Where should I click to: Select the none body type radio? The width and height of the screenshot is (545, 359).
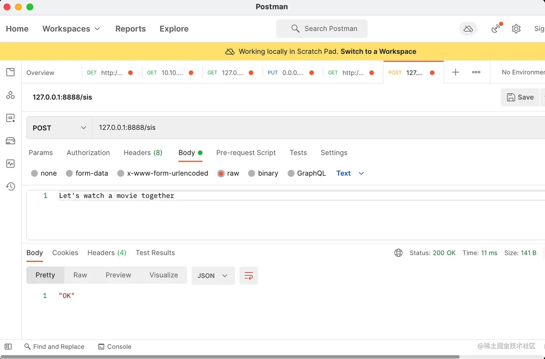click(35, 174)
